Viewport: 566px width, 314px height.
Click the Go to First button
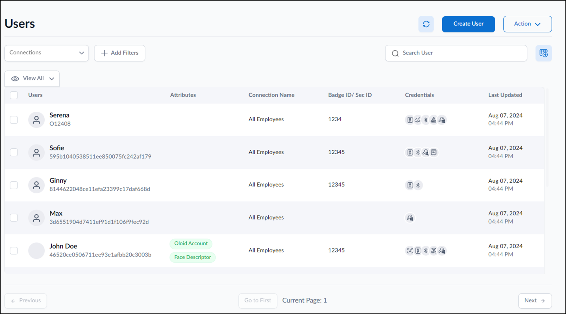pos(258,301)
